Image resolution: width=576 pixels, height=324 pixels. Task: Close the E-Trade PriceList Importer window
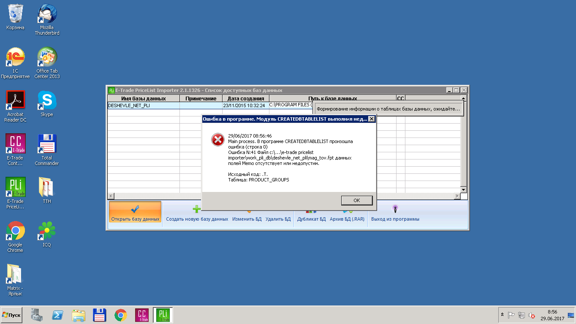(464, 90)
